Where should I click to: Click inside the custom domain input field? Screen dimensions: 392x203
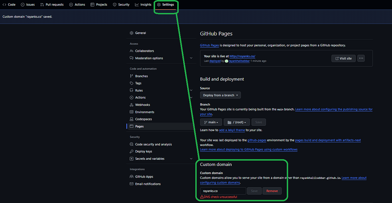point(223,191)
